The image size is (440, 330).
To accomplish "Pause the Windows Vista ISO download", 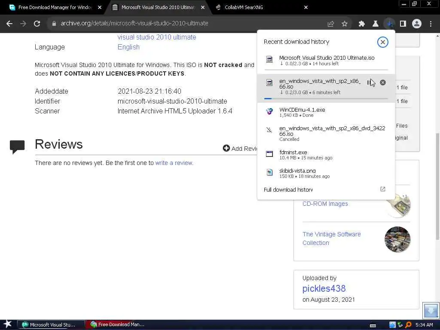I will tap(369, 82).
